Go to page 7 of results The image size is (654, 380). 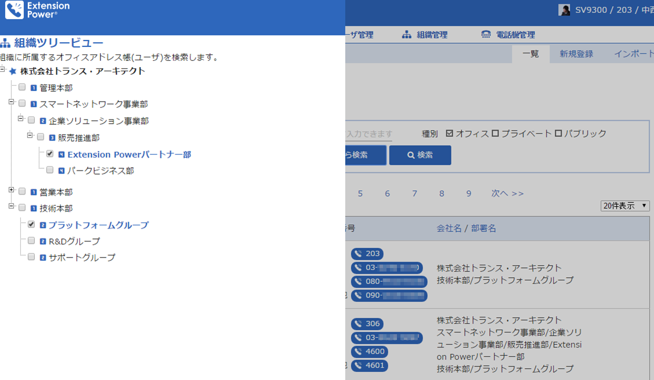click(x=414, y=194)
